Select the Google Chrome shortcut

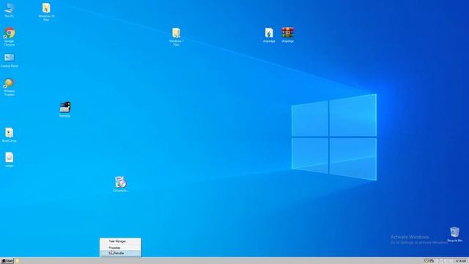click(x=10, y=37)
